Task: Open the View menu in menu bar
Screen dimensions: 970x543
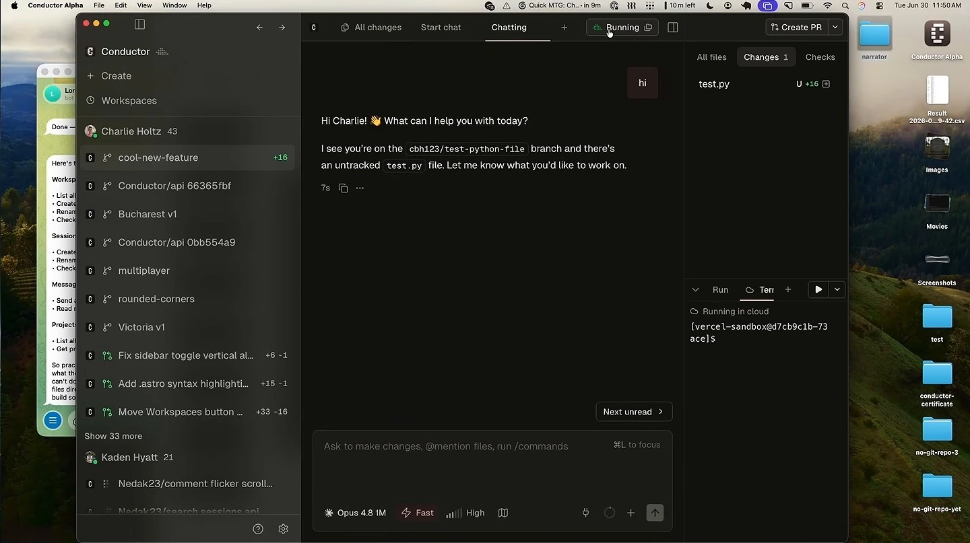Action: [144, 5]
